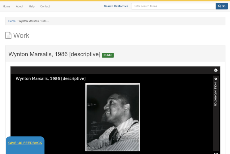230x154 pixels.
Task: Open the viewer settings gear icon
Action: tap(216, 70)
